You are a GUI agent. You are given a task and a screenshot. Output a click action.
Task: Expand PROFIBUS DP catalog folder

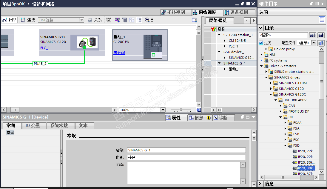[x=280, y=111]
